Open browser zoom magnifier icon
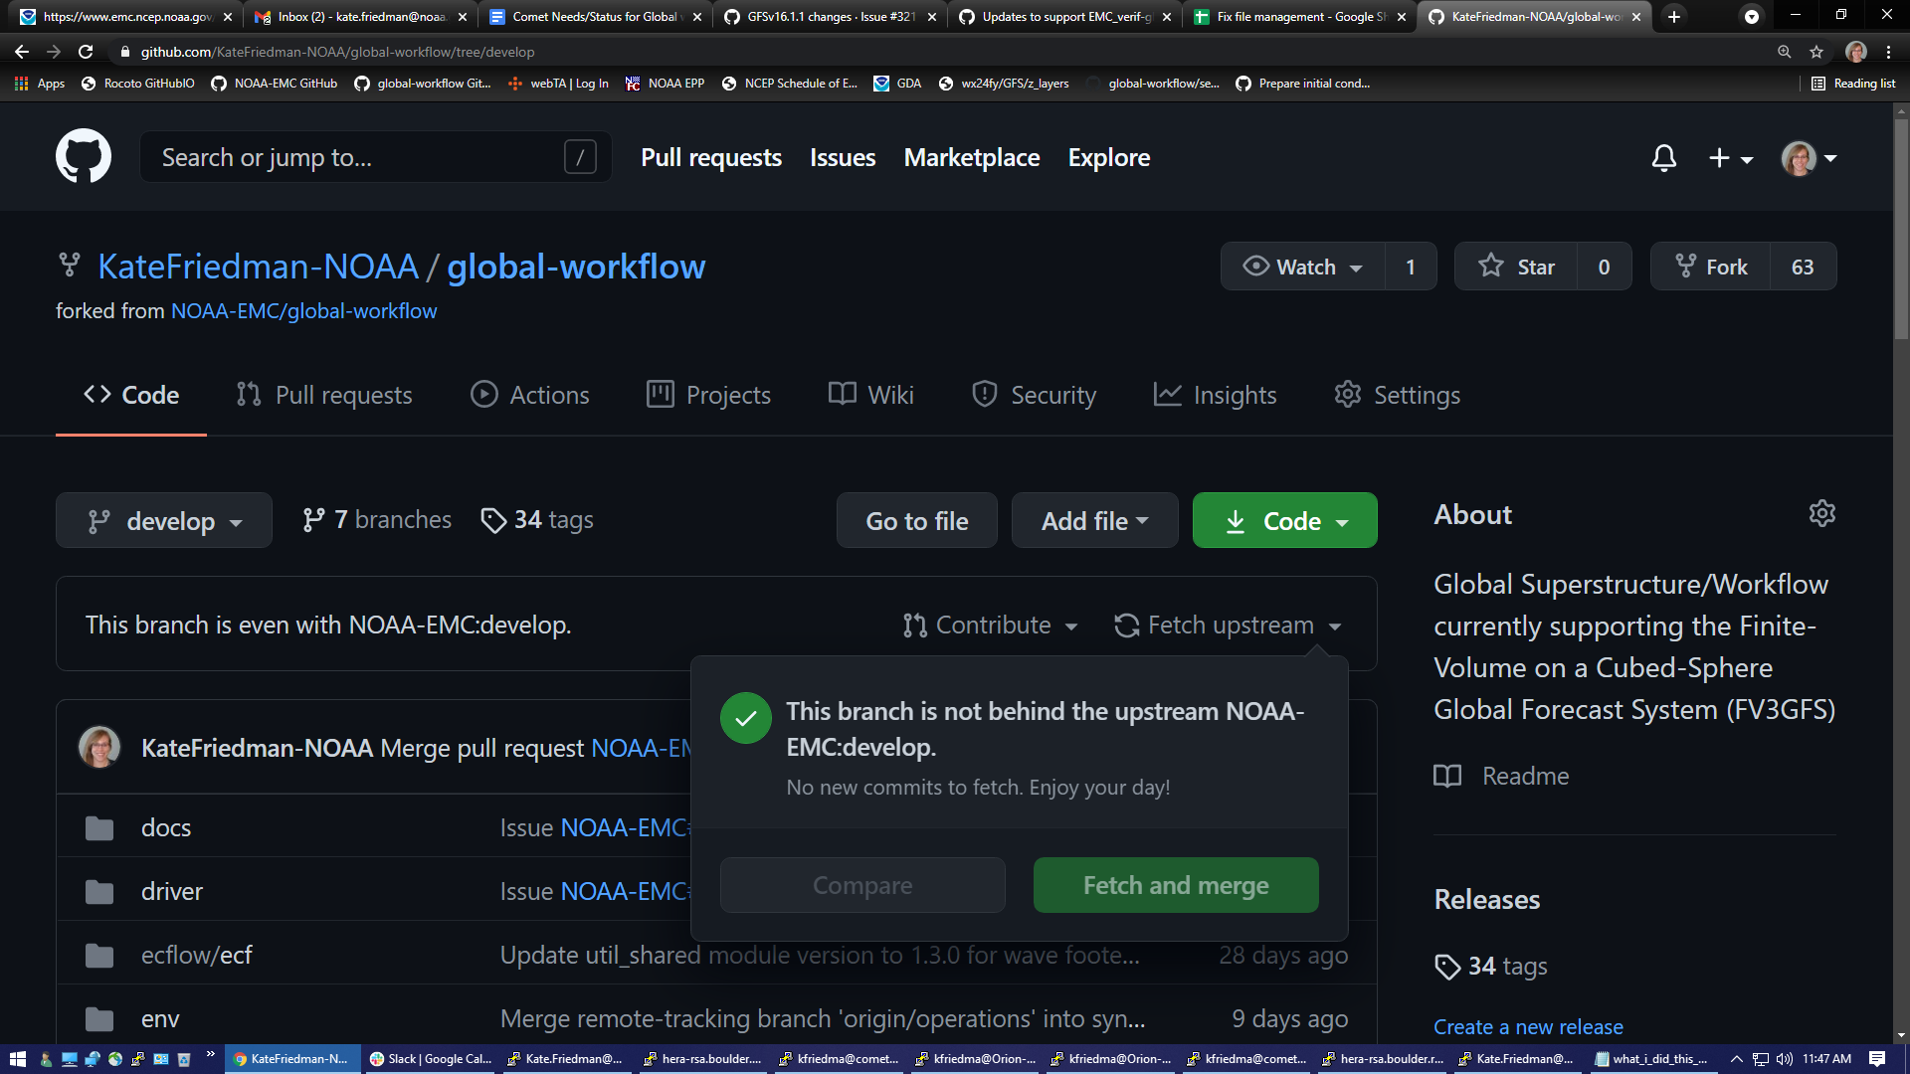The image size is (1910, 1074). coord(1785,52)
